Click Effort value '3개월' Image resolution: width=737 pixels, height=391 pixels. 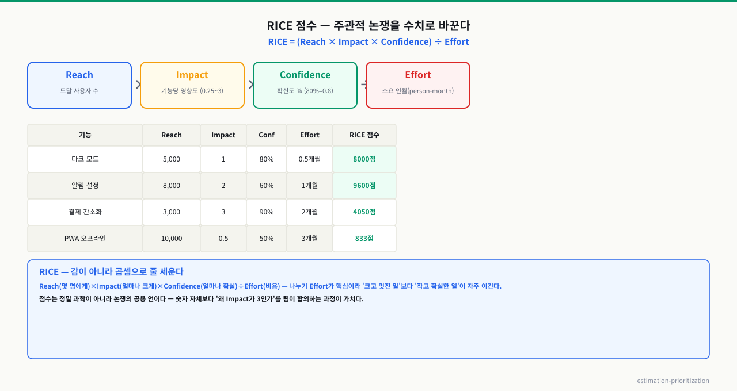coord(310,239)
